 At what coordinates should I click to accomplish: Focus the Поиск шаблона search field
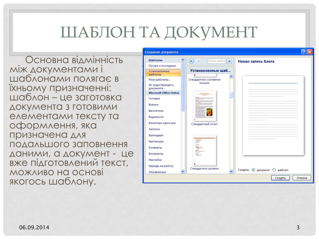point(217,61)
